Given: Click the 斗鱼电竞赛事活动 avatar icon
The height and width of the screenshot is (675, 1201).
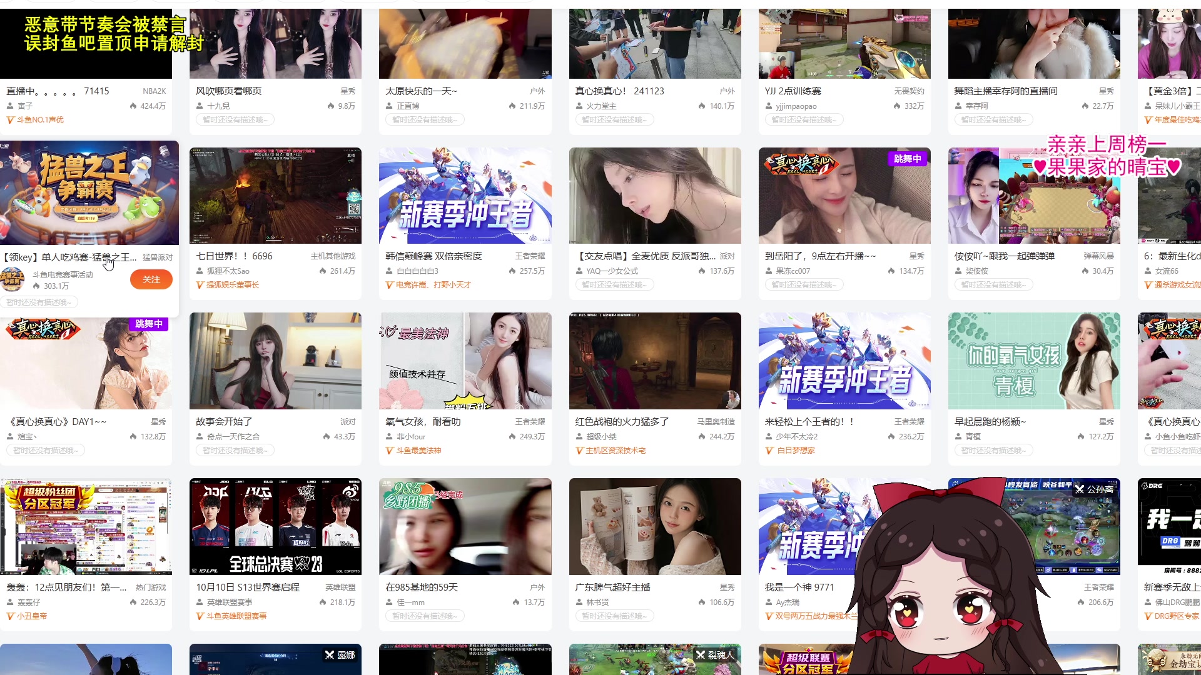Looking at the screenshot, I should pyautogui.click(x=14, y=279).
